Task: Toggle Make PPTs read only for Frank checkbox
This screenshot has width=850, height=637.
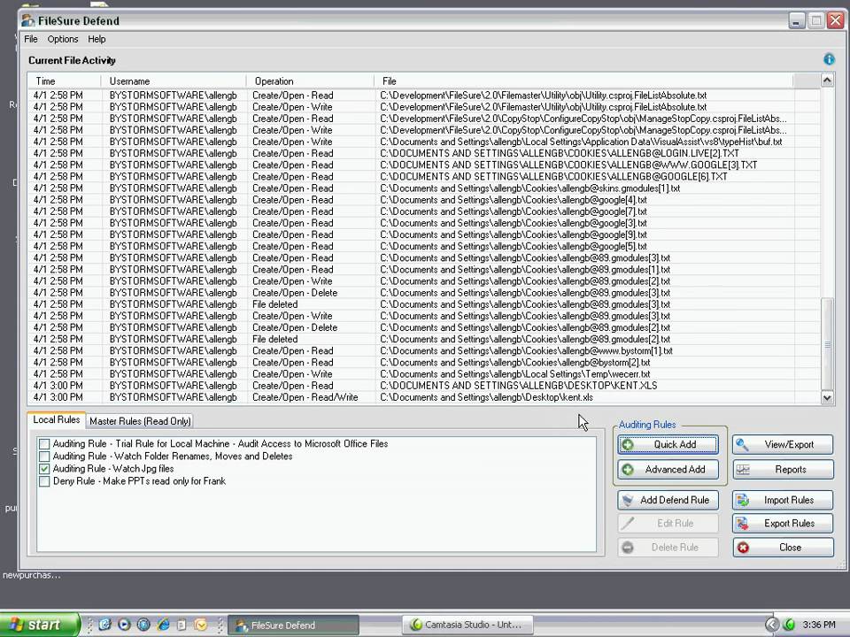Action: 44,481
